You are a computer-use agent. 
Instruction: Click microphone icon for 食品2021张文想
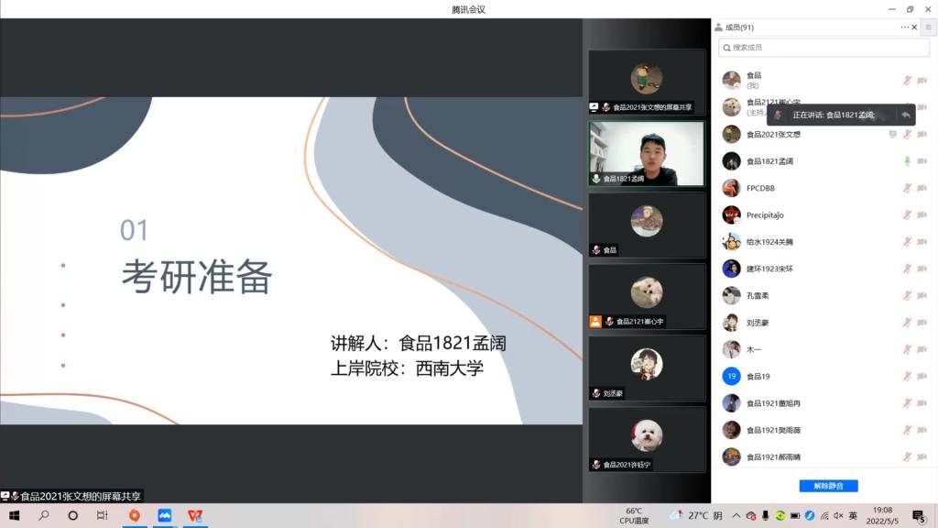pyautogui.click(x=908, y=134)
